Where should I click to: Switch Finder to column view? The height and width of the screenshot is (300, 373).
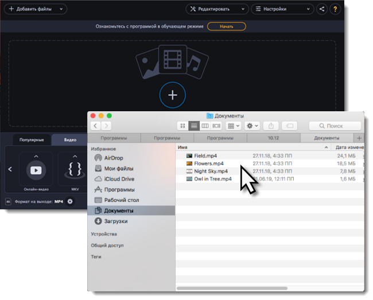tap(205, 126)
